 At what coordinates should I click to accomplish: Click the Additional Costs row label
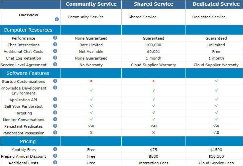click(x=23, y=163)
